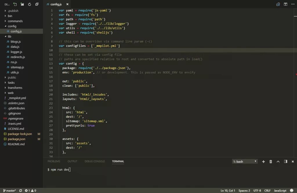Image resolution: width=297 pixels, height=193 pixels.
Task: Switch to the OUTPUT panel tab
Action: coord(72,161)
